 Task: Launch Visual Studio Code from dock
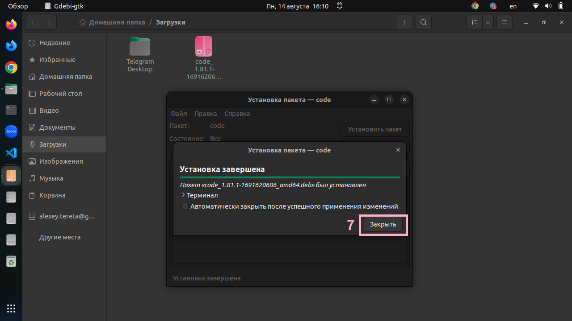(11, 153)
